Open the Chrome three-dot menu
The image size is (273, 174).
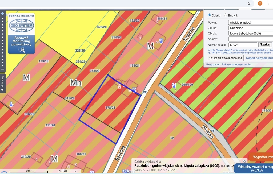click(x=268, y=3)
